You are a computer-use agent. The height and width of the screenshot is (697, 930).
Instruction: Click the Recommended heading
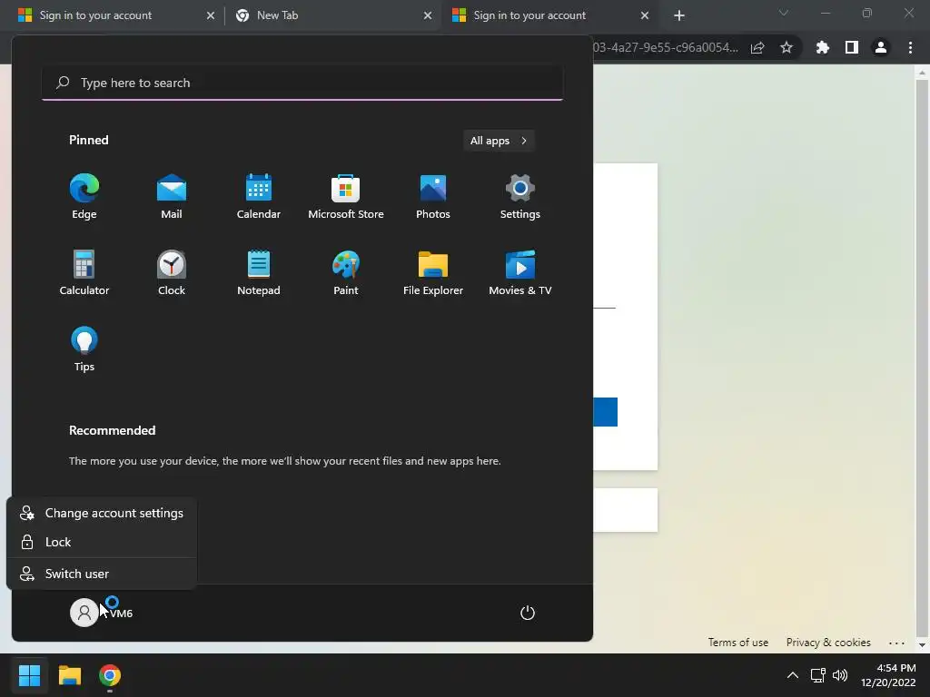click(112, 430)
